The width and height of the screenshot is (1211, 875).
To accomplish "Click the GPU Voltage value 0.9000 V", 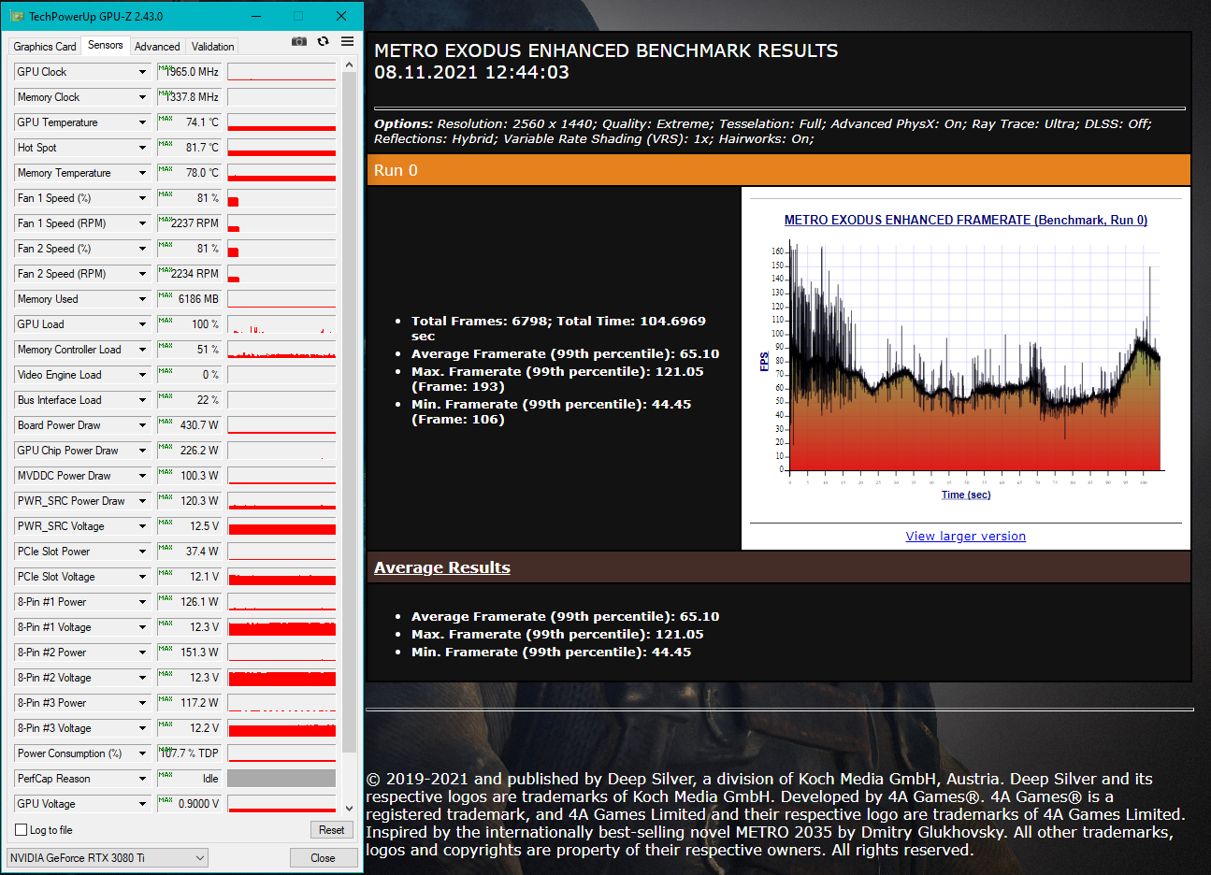I will 190,804.
